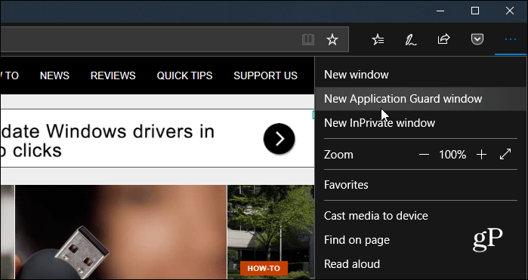The width and height of the screenshot is (528, 280).
Task: Close the Edge browser window
Action: click(x=510, y=11)
